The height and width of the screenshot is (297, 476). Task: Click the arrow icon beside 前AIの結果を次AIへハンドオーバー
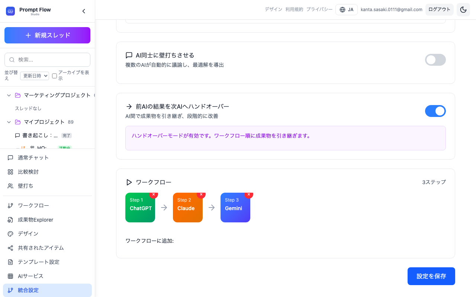point(129,107)
